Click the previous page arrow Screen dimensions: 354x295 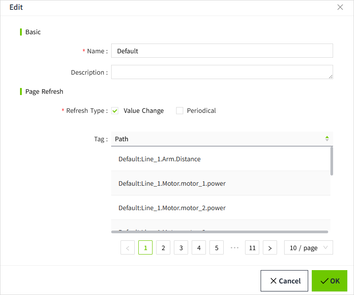pyautogui.click(x=128, y=248)
